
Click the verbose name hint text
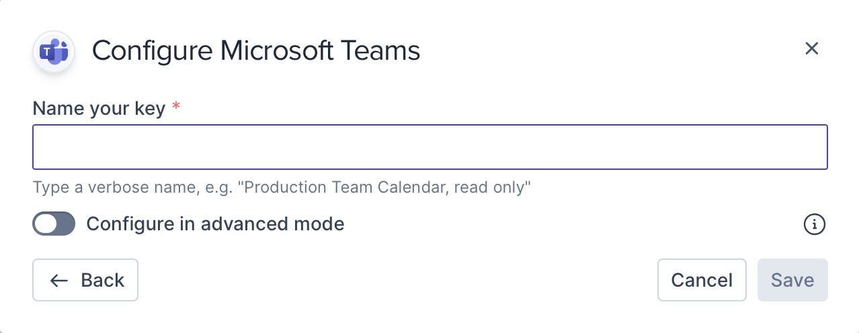pyautogui.click(x=282, y=187)
